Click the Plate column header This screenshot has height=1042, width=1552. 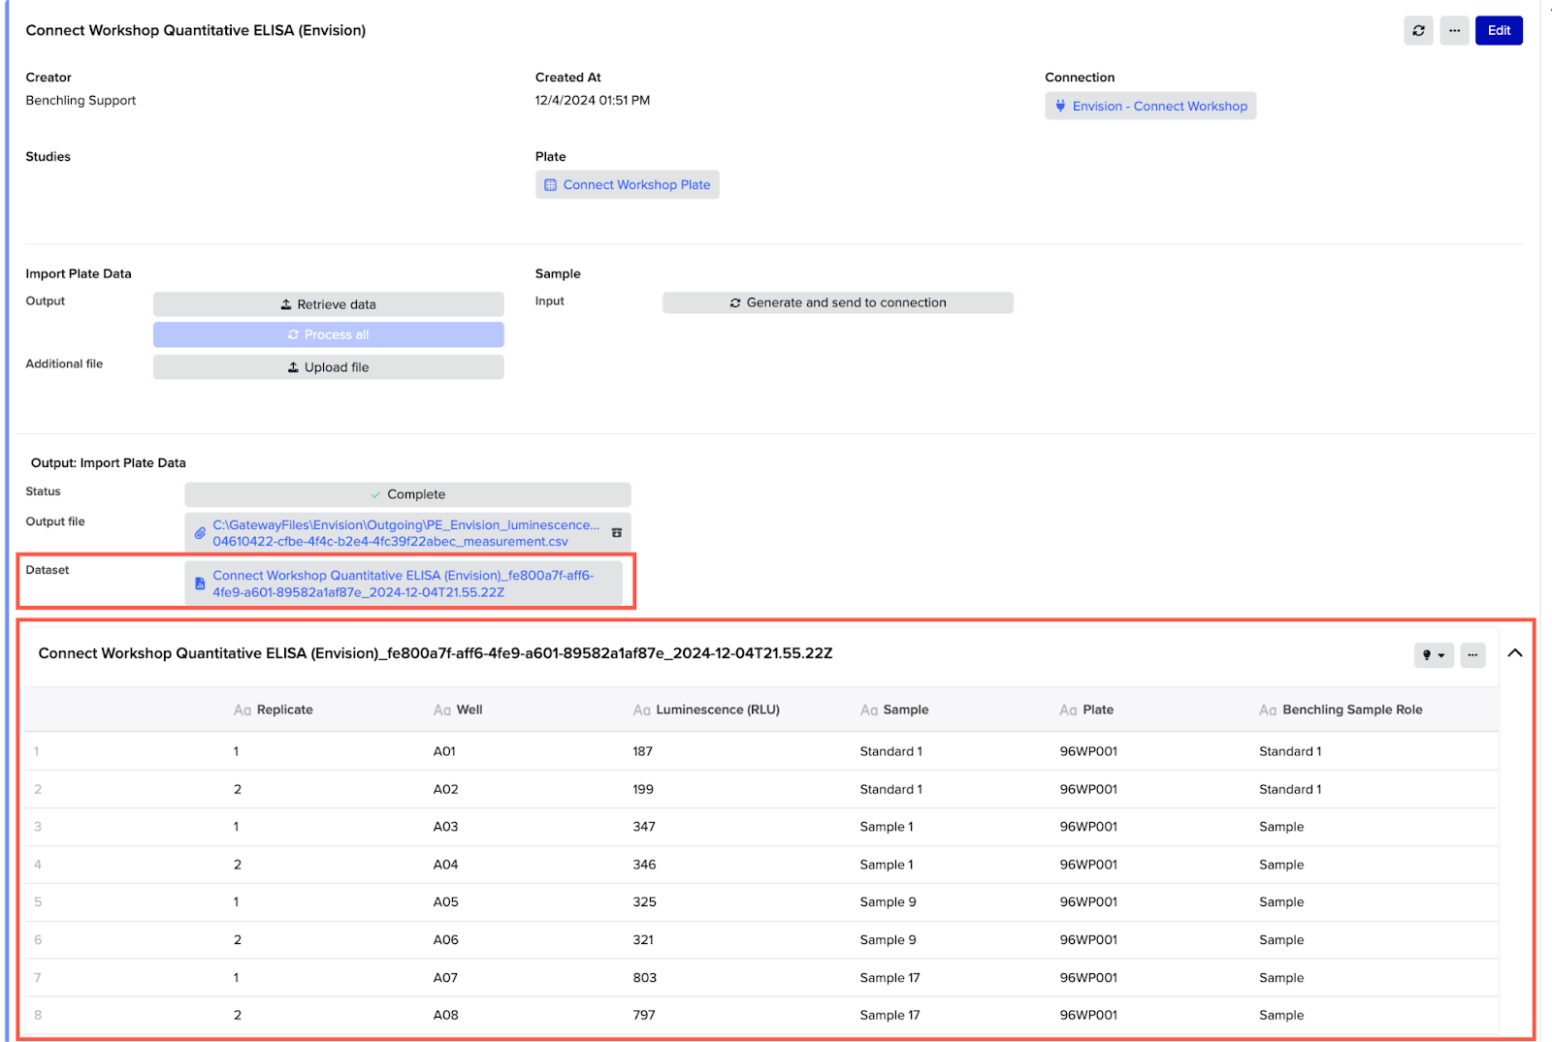click(1086, 710)
